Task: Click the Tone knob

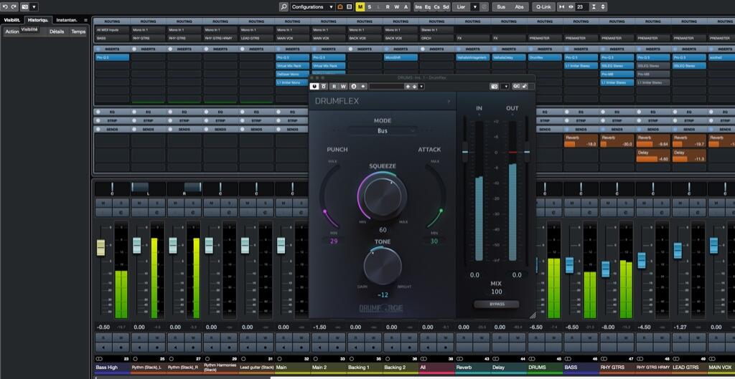Action: click(383, 265)
